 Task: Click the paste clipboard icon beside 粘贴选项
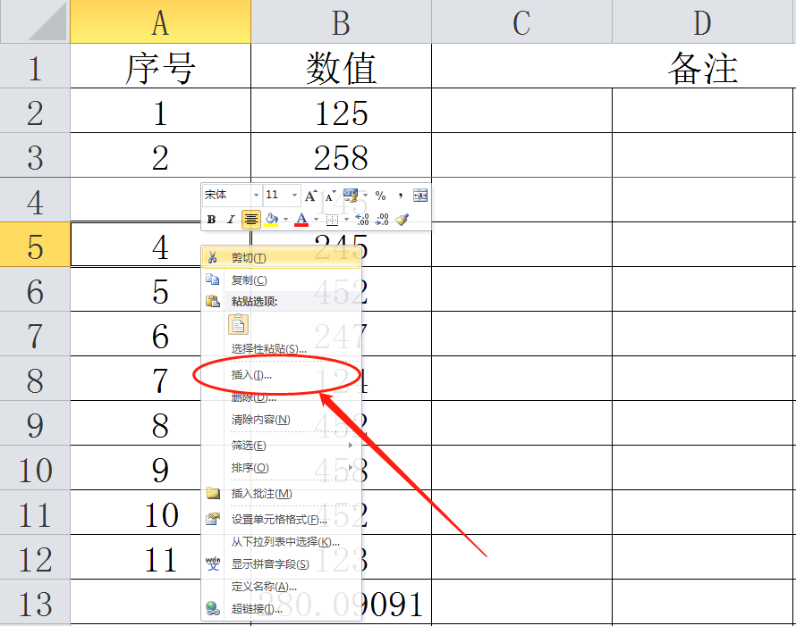coord(213,302)
